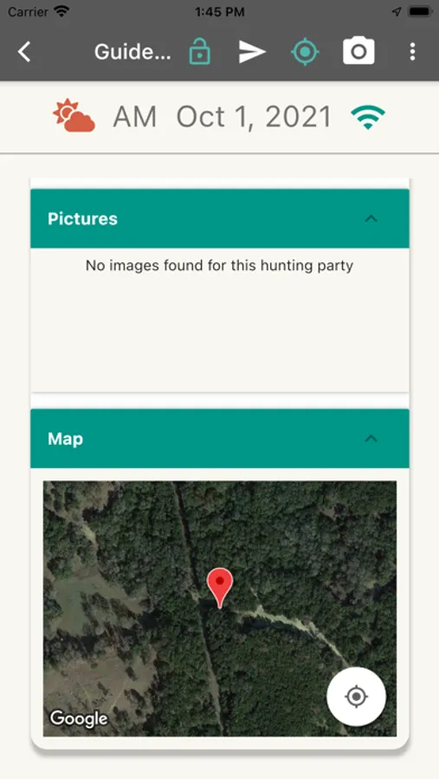Tap the Pictures section header

click(220, 219)
